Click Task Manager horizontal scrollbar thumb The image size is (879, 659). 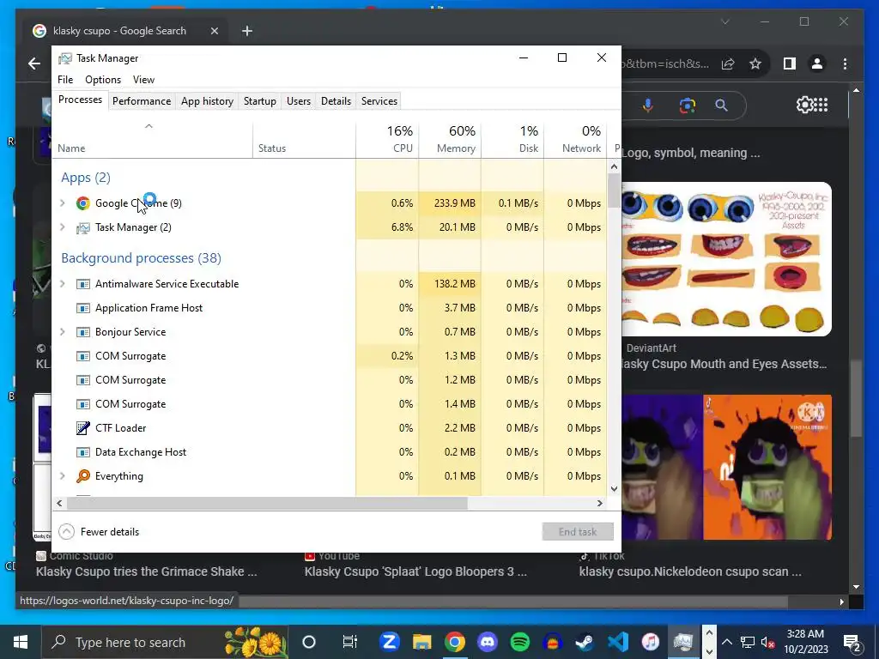click(x=267, y=503)
